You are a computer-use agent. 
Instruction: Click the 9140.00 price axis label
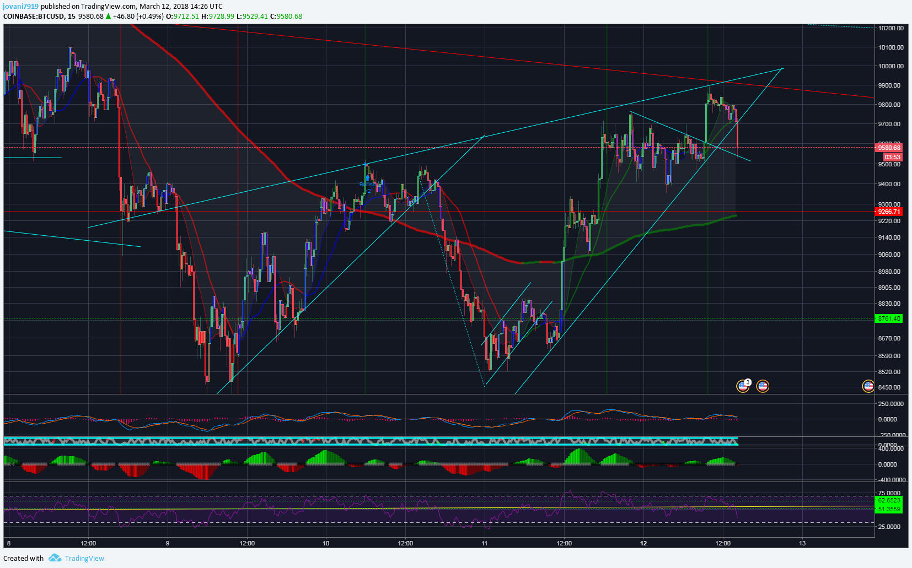click(x=889, y=237)
